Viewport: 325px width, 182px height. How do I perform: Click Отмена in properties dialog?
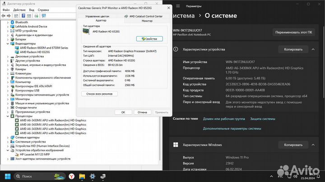(142, 112)
